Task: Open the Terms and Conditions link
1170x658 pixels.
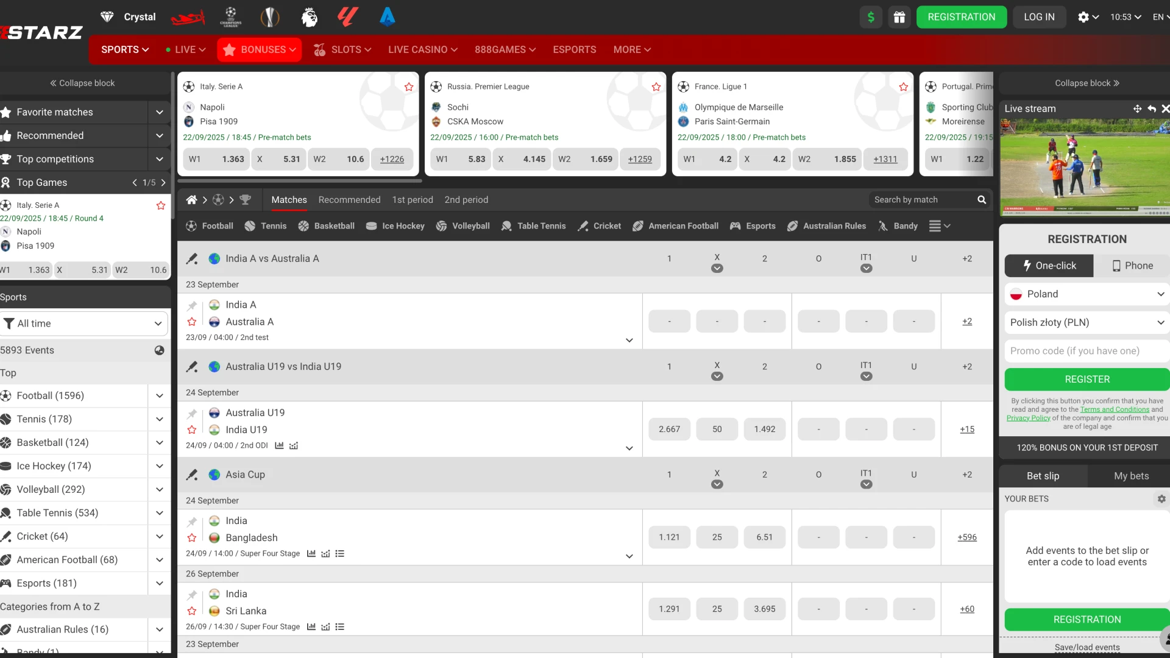Action: 1115,409
